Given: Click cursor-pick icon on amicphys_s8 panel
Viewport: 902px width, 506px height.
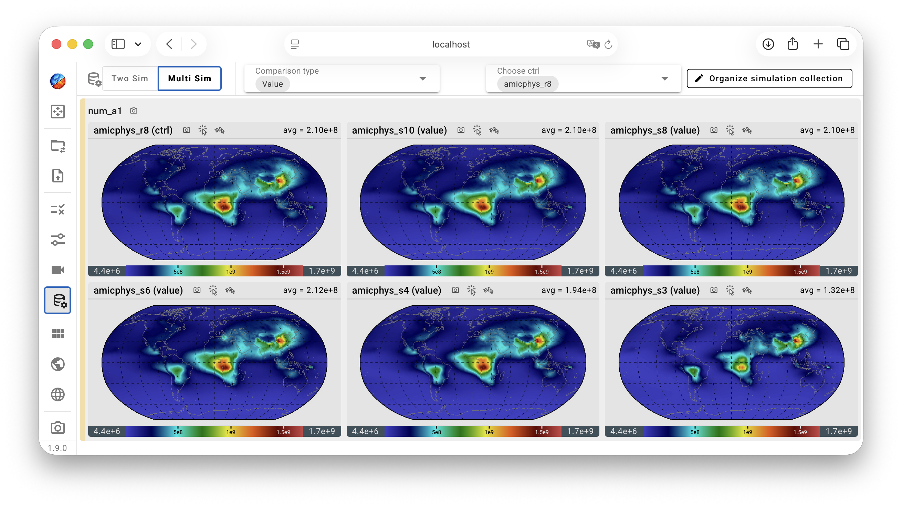Looking at the screenshot, I should [730, 130].
